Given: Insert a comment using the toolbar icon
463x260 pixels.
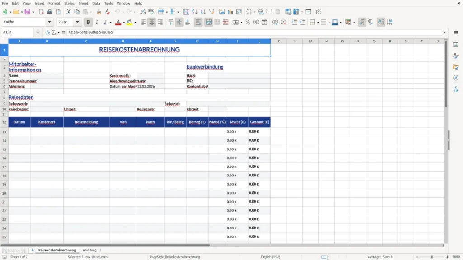Looking at the screenshot, I should pos(269,12).
